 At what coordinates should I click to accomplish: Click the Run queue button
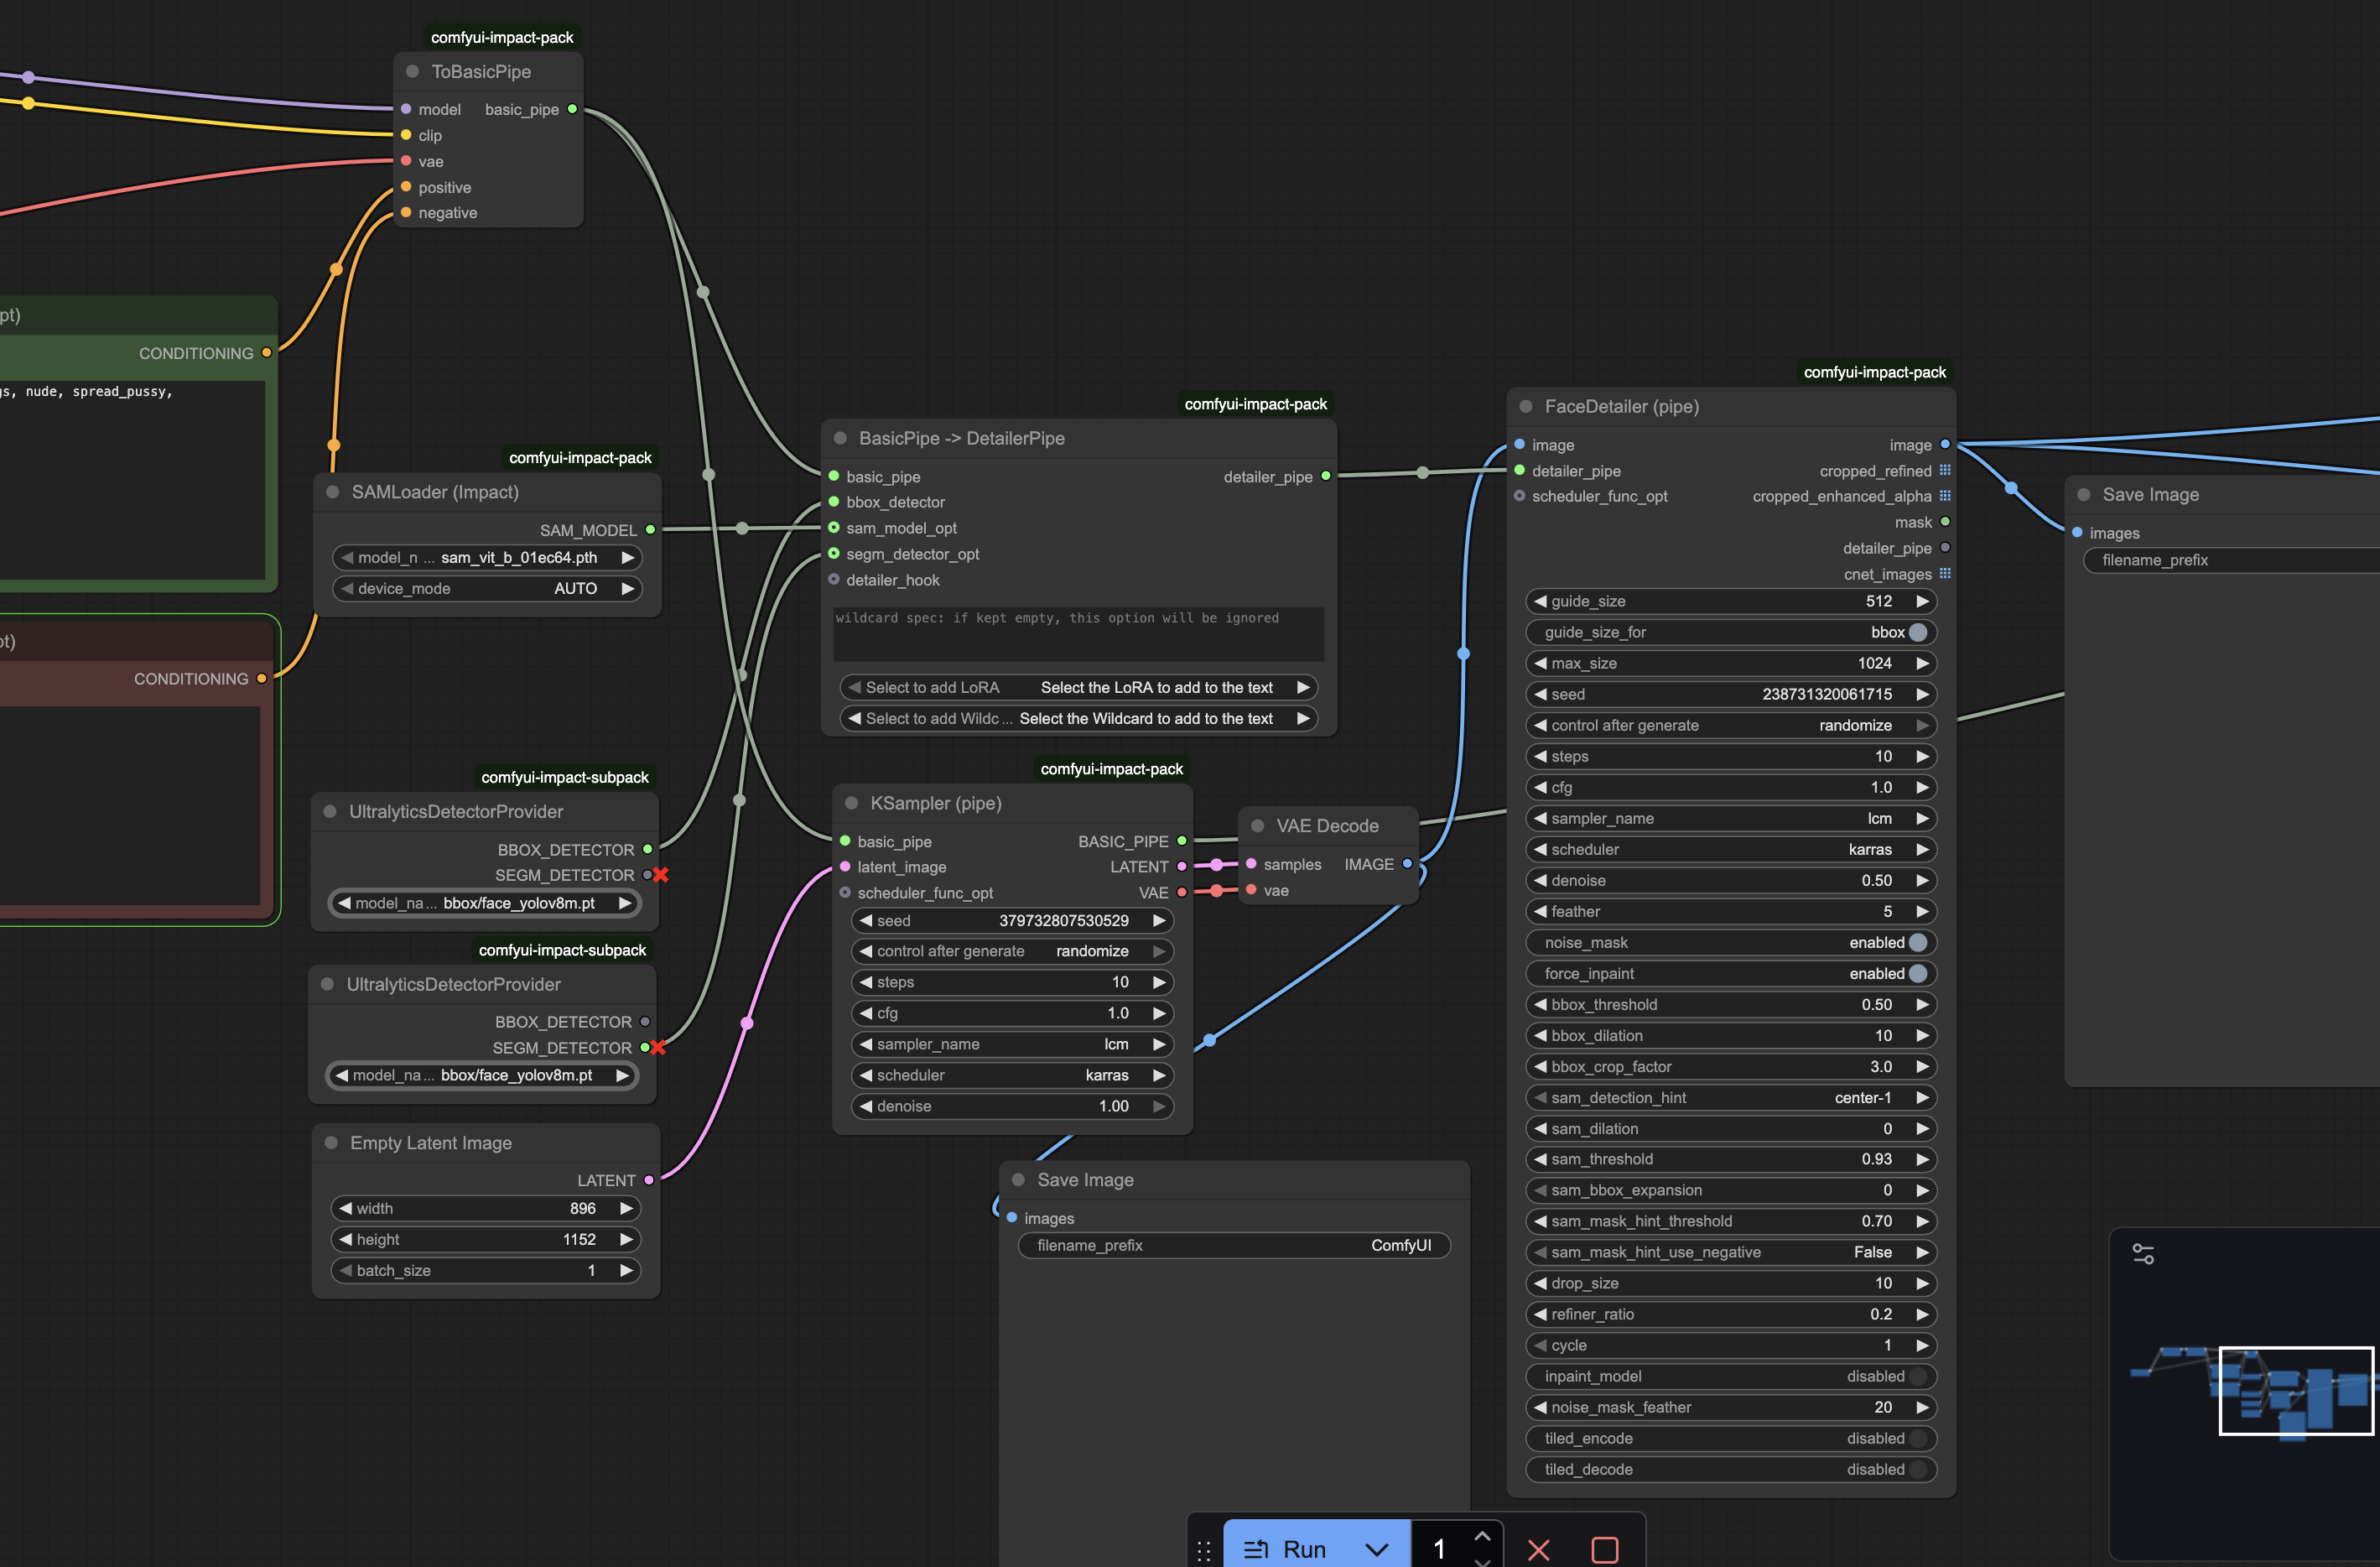coord(1289,1548)
